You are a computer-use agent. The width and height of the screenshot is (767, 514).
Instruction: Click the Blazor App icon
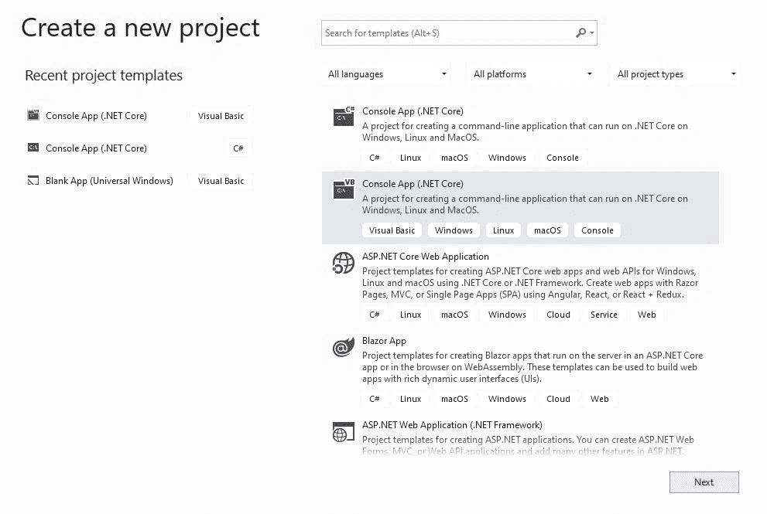point(344,347)
